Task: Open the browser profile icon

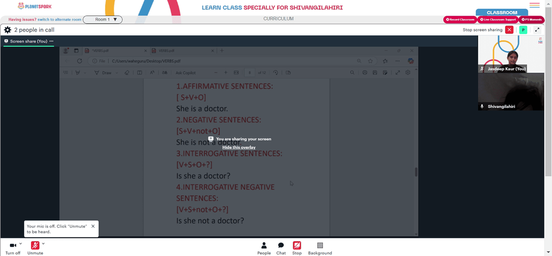Action: [x=66, y=51]
